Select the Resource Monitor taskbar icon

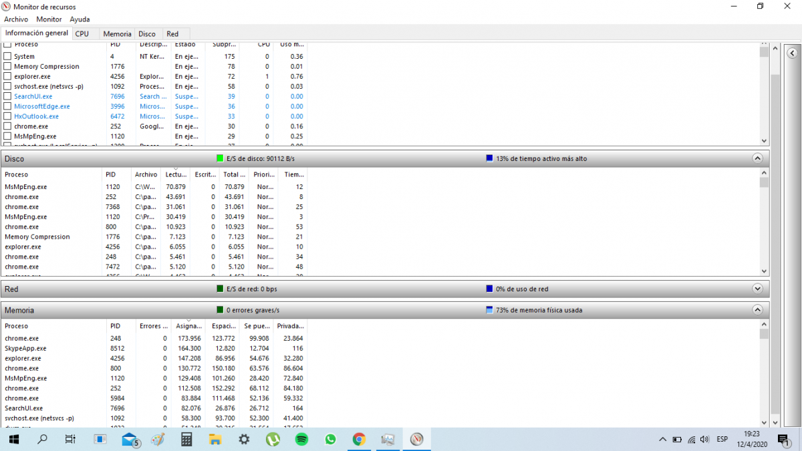click(417, 439)
